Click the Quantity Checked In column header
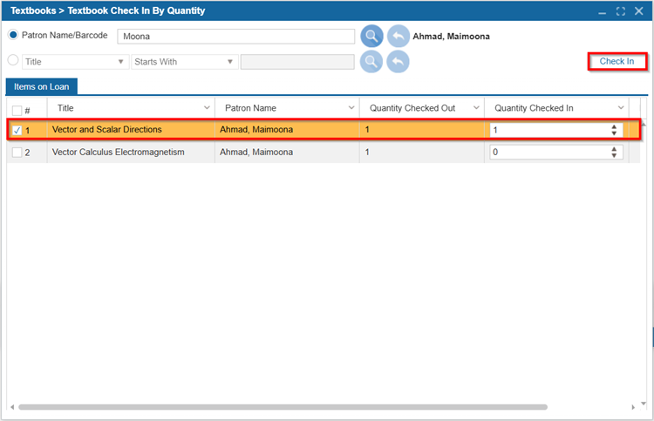The height and width of the screenshot is (421, 654). [x=556, y=108]
